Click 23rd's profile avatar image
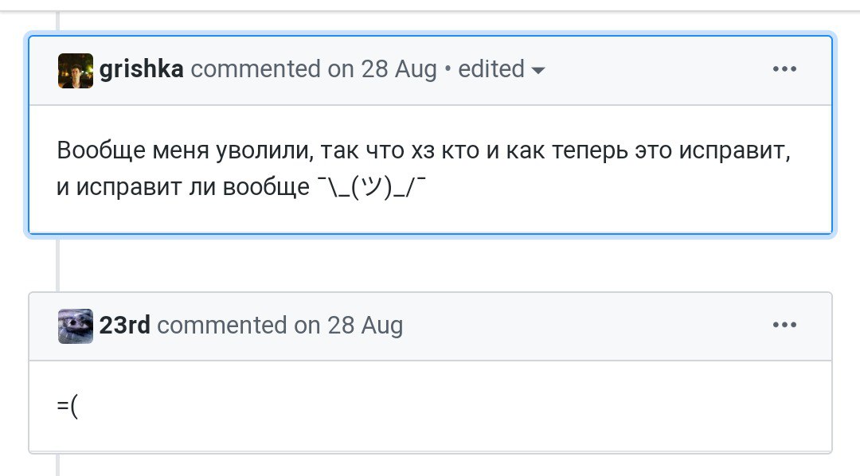The width and height of the screenshot is (860, 476). (x=76, y=326)
